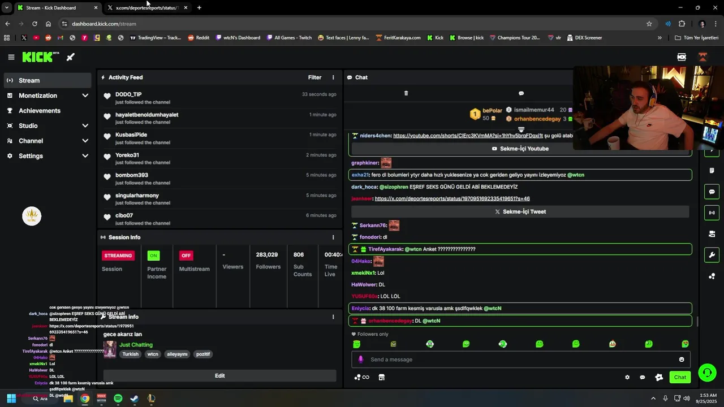Click the KICK logo
This screenshot has height=407, width=724.
pos(41,57)
